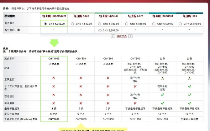Click the Supersaver date change fee CNY1000
210x131 pixels.
click(x=54, y=59)
